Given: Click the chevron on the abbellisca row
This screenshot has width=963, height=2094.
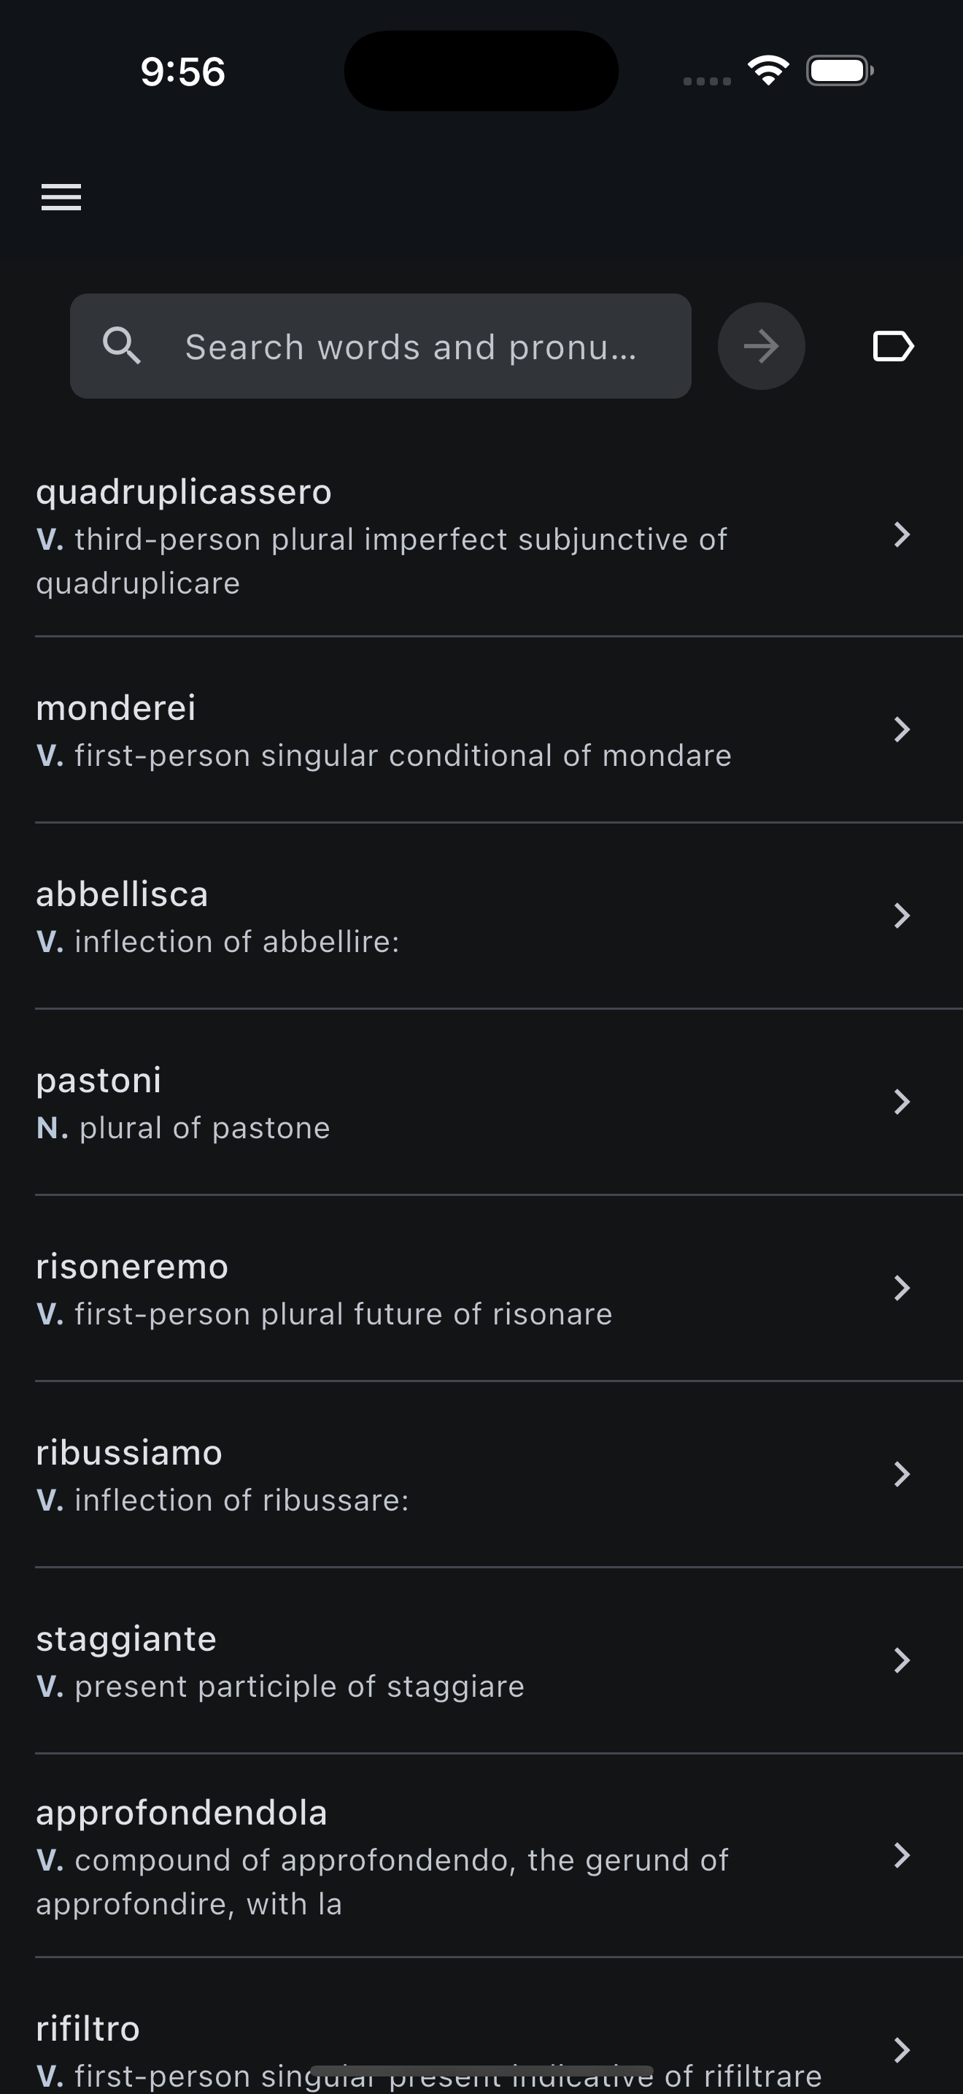Looking at the screenshot, I should [901, 916].
